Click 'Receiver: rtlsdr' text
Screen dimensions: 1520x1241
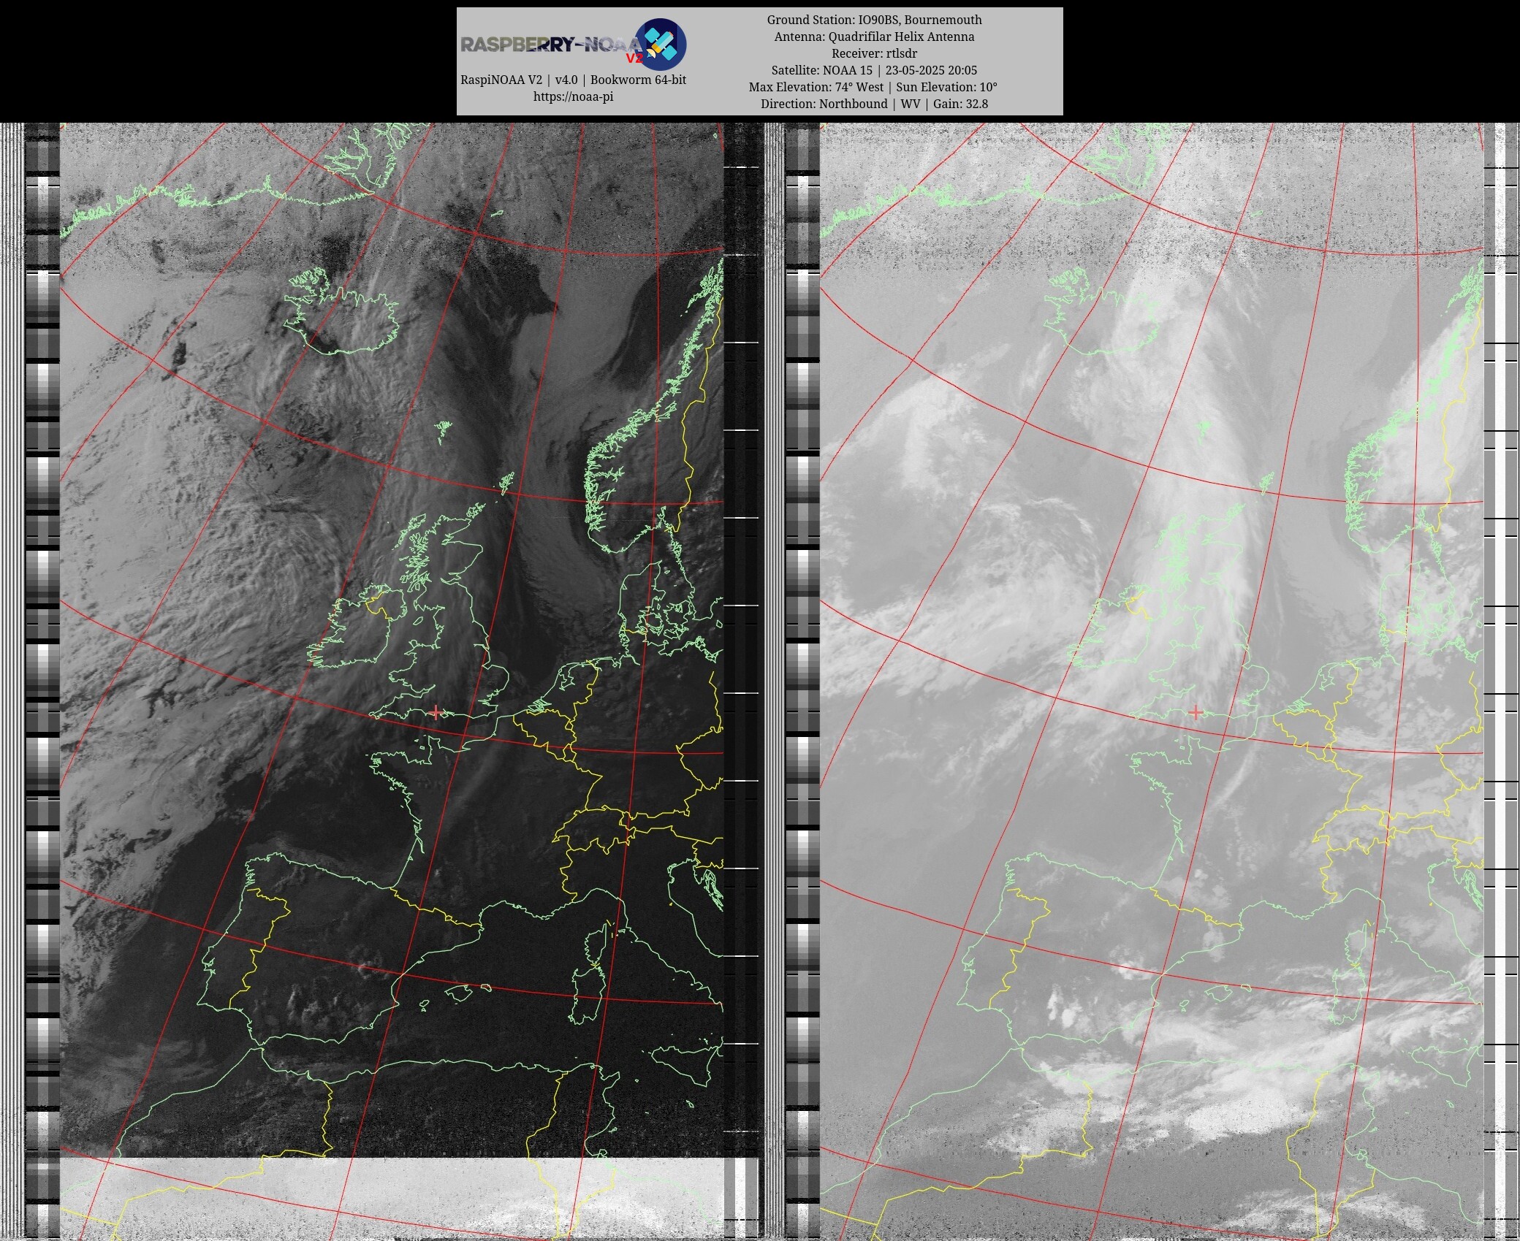[x=874, y=53]
